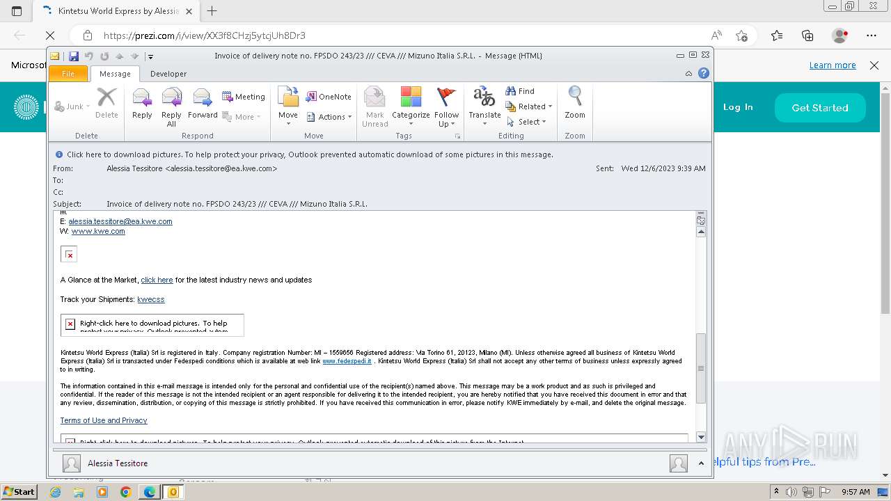The image size is (891, 501).
Task: Select the Message ribbon tab
Action: 115,74
